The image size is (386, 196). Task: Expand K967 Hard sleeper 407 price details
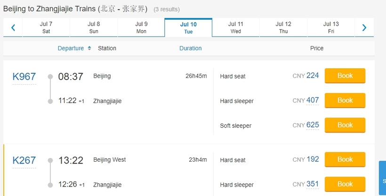tap(313, 100)
